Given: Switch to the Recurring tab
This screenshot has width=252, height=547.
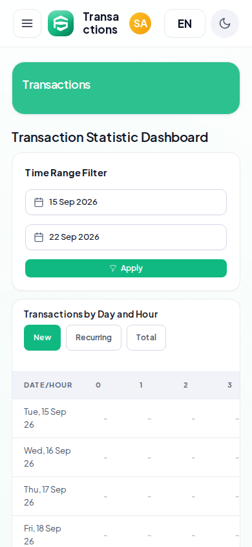Looking at the screenshot, I should click(x=94, y=338).
